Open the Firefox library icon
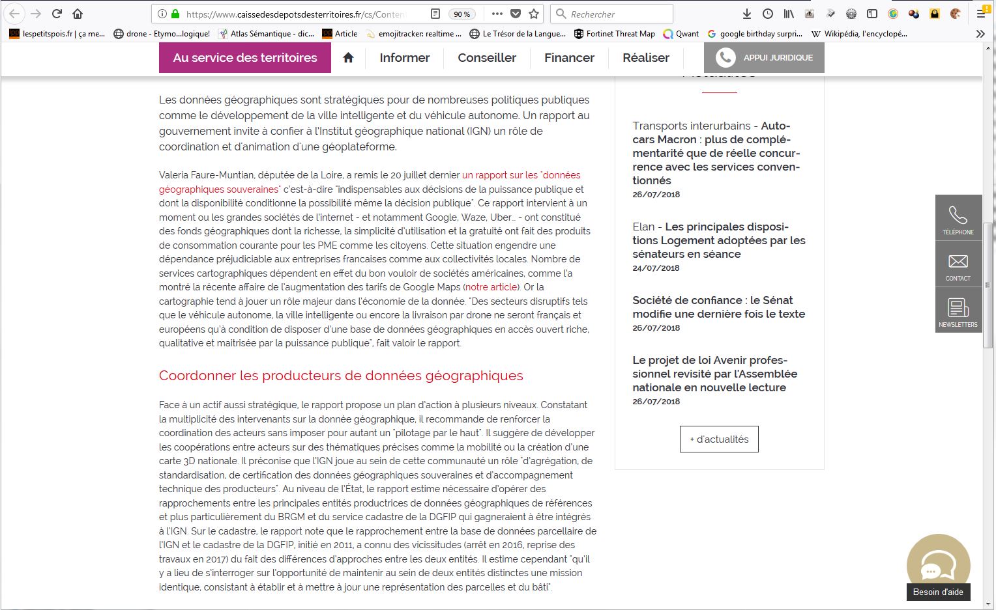The height and width of the screenshot is (610, 996). (x=789, y=14)
